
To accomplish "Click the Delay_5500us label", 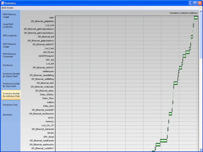I will click(x=47, y=94).
